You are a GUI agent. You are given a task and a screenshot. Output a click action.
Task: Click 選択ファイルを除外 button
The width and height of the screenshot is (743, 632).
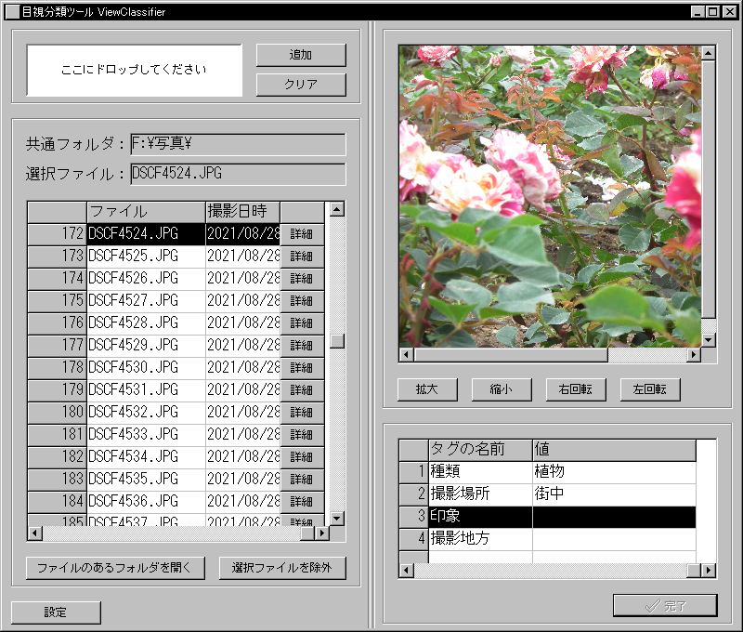click(282, 568)
